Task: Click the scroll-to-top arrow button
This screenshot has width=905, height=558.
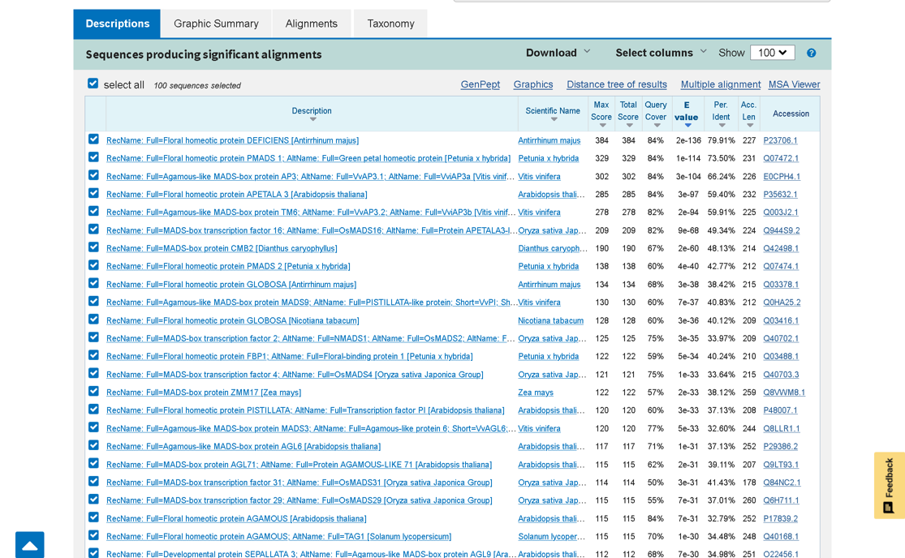Action: click(30, 545)
